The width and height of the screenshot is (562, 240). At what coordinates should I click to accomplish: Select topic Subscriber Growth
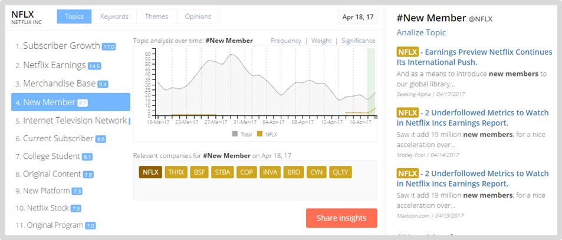click(x=62, y=46)
